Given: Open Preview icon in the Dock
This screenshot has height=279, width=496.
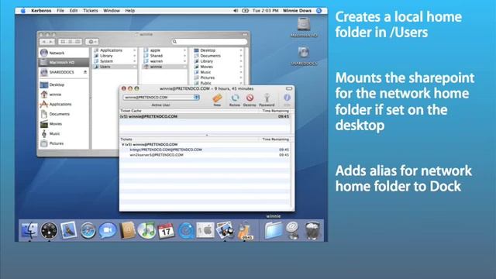Looking at the screenshot, I should point(225,230).
